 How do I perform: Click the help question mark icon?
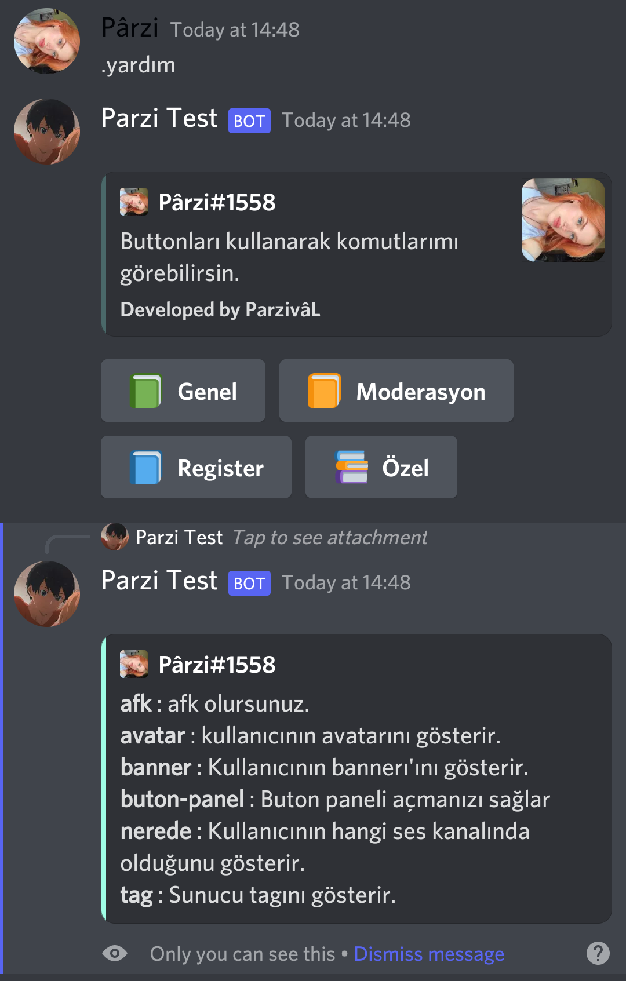pyautogui.click(x=598, y=953)
